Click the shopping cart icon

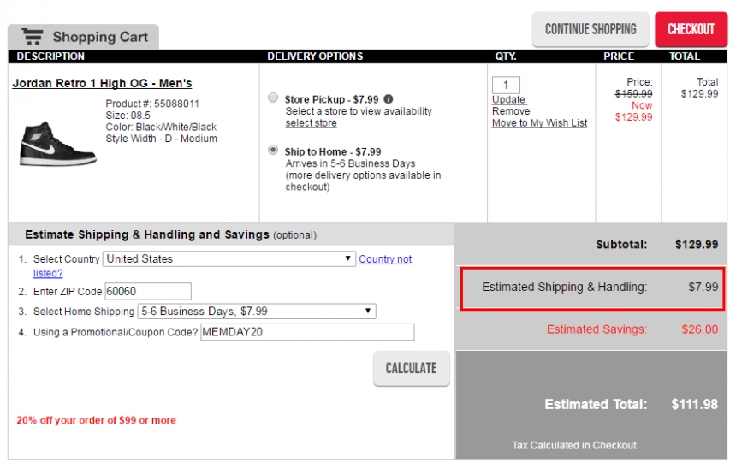click(33, 36)
